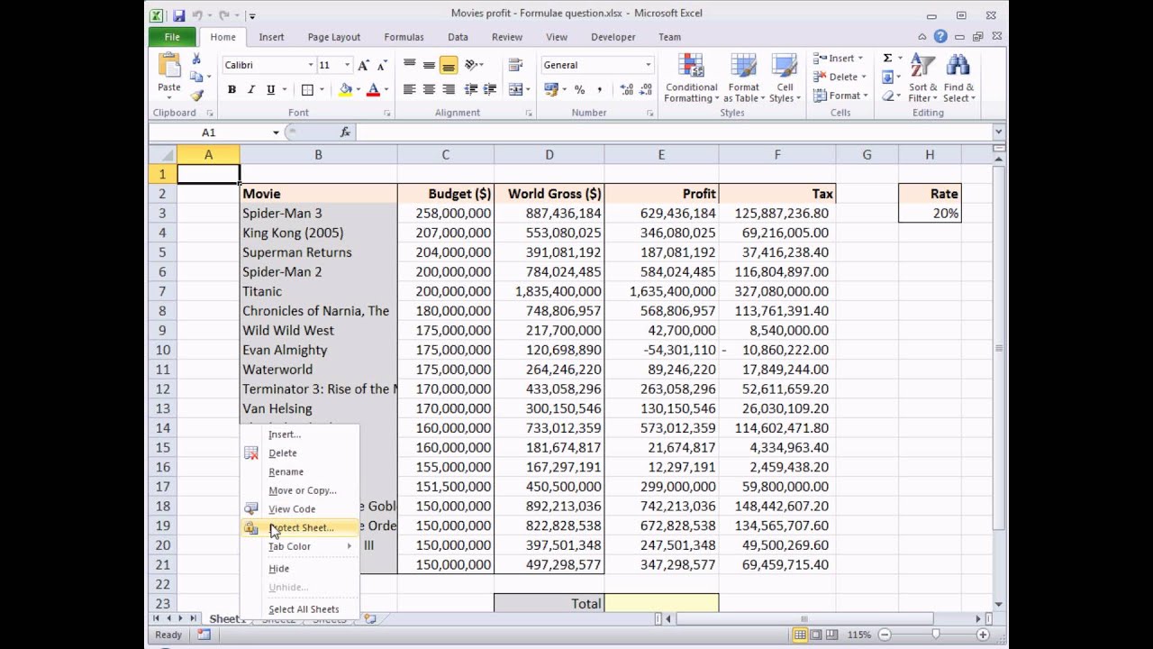The width and height of the screenshot is (1153, 649).
Task: Select the Rate cell showing 20%
Action: pyautogui.click(x=930, y=214)
